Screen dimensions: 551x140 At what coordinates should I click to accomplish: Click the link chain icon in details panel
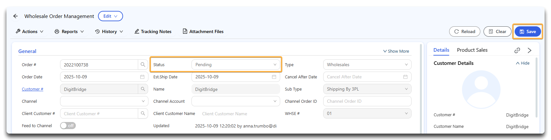click(x=517, y=50)
